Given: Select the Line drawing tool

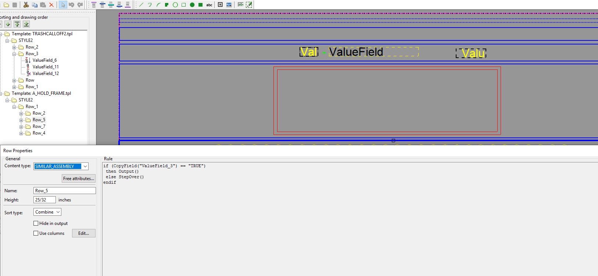Looking at the screenshot, I should point(142,5).
